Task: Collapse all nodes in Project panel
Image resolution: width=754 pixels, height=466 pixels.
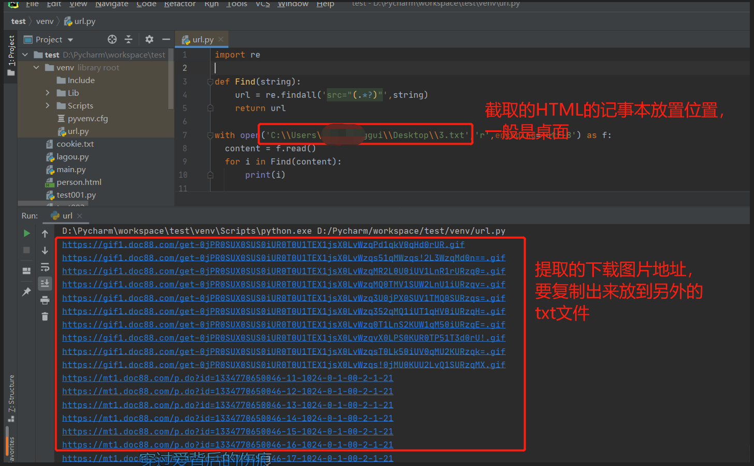Action: pyautogui.click(x=128, y=39)
